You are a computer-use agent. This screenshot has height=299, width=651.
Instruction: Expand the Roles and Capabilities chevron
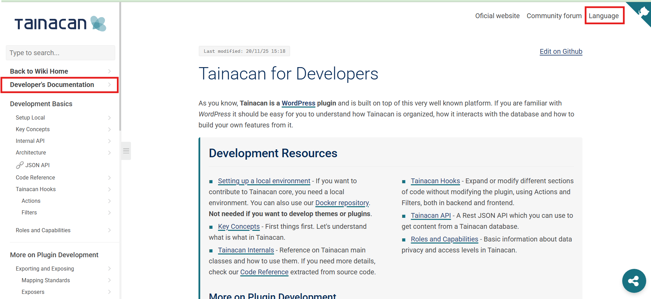click(109, 231)
